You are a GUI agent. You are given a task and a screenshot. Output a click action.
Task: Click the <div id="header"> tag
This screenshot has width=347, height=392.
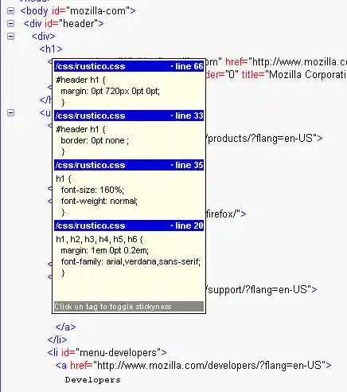[x=64, y=24]
